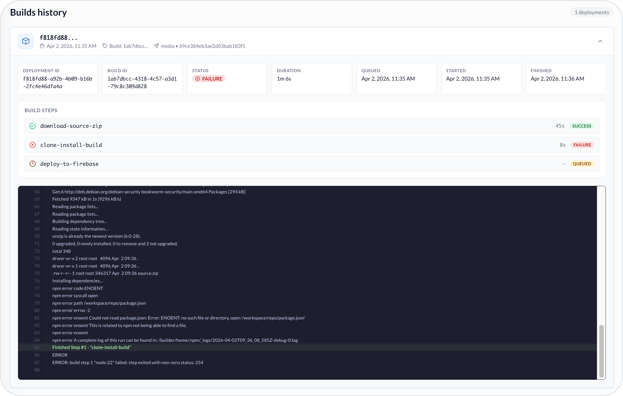Open the download-source-zip build step
The width and height of the screenshot is (623, 396).
point(312,126)
